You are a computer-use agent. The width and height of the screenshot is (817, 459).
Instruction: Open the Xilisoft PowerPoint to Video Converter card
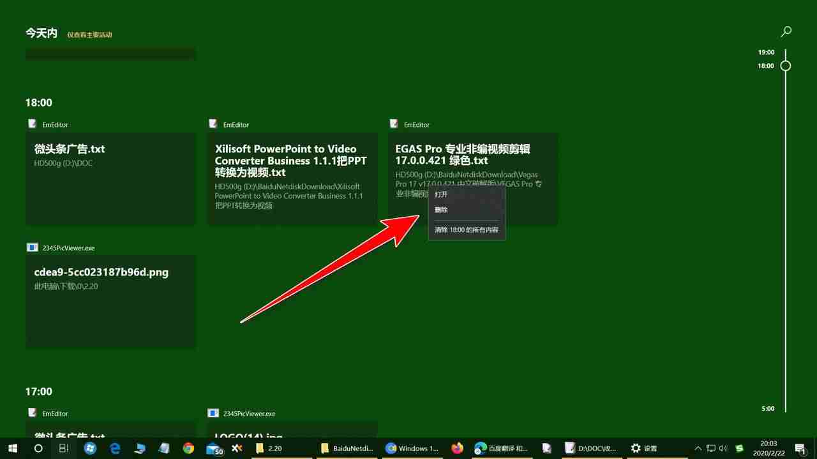292,179
